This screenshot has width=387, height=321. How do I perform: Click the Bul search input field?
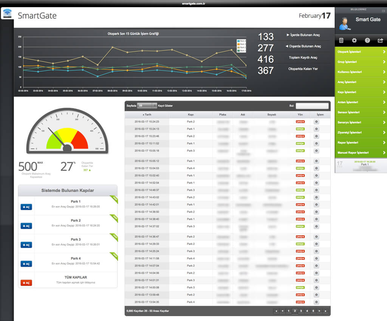click(x=312, y=106)
